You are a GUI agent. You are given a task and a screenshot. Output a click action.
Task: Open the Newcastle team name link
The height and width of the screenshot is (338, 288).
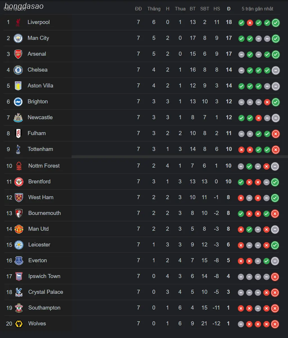[40, 117]
